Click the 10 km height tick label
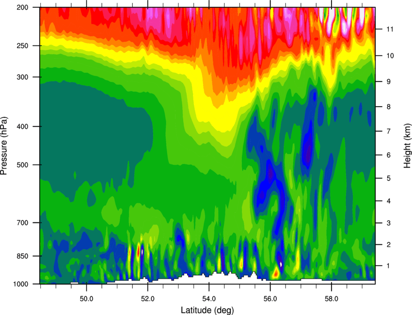 pyautogui.click(x=390, y=56)
